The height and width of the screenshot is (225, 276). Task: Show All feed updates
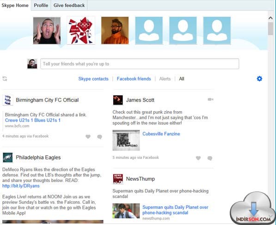coord(182,79)
